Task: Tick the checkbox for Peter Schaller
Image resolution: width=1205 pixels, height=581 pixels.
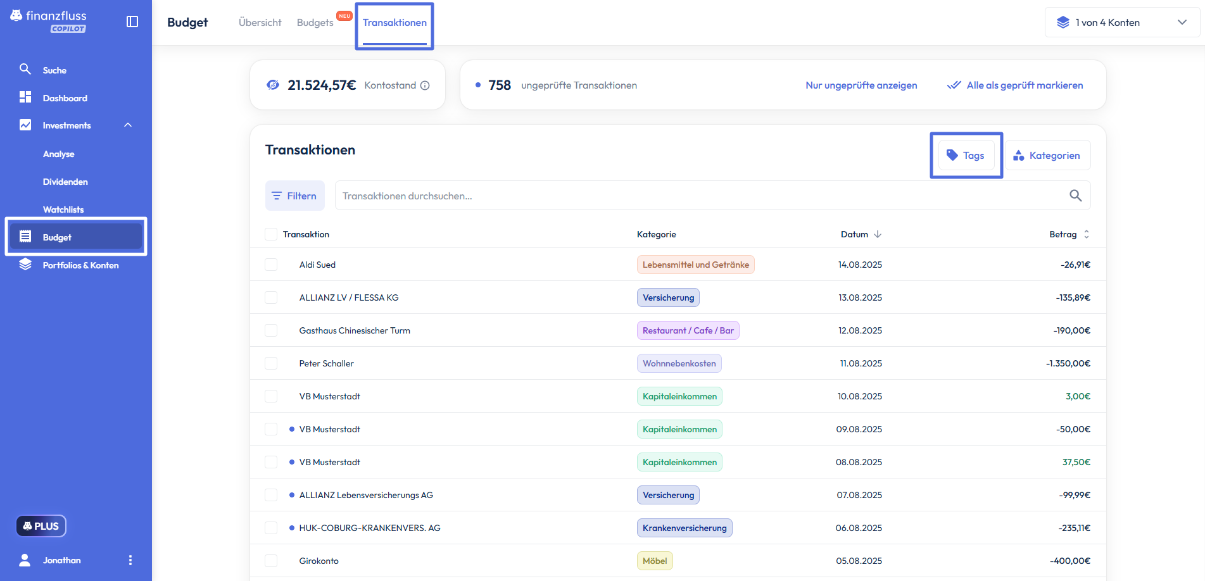Action: 271,363
